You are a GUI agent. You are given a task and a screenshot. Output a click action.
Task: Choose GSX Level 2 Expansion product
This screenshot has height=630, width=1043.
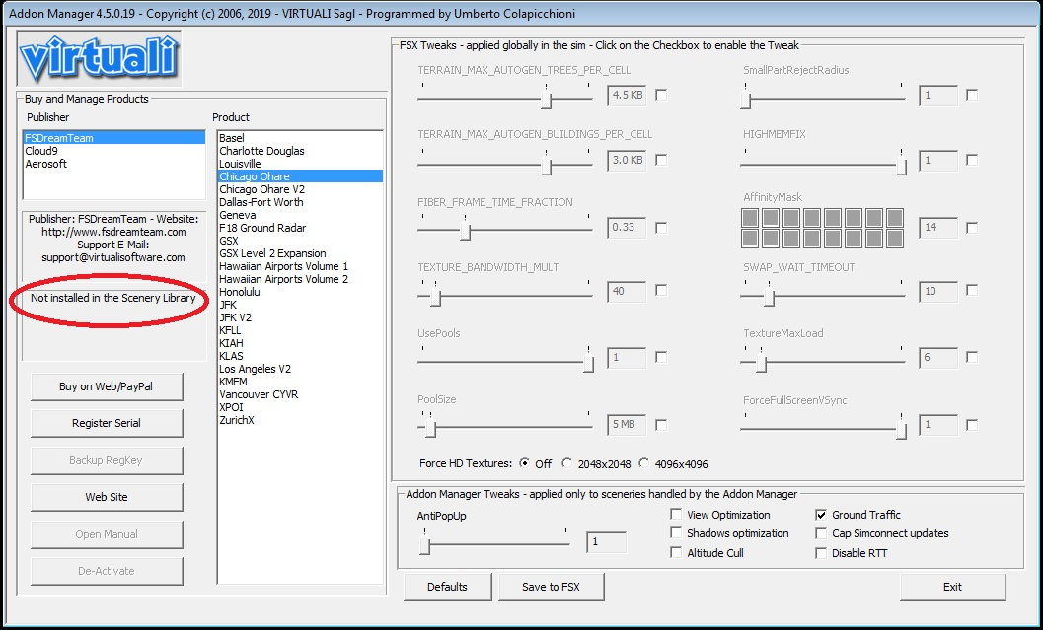point(273,253)
